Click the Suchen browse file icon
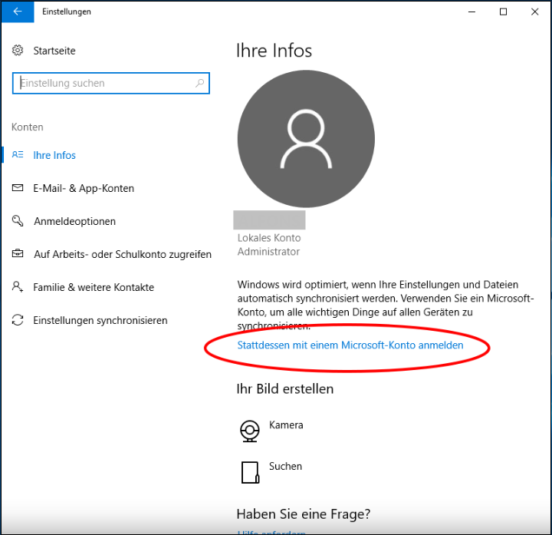This screenshot has height=535, width=552. click(x=250, y=472)
